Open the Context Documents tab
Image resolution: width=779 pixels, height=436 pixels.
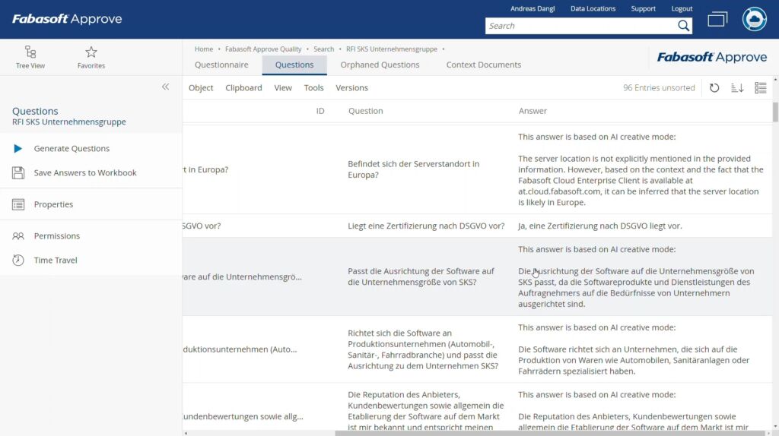[x=483, y=65]
